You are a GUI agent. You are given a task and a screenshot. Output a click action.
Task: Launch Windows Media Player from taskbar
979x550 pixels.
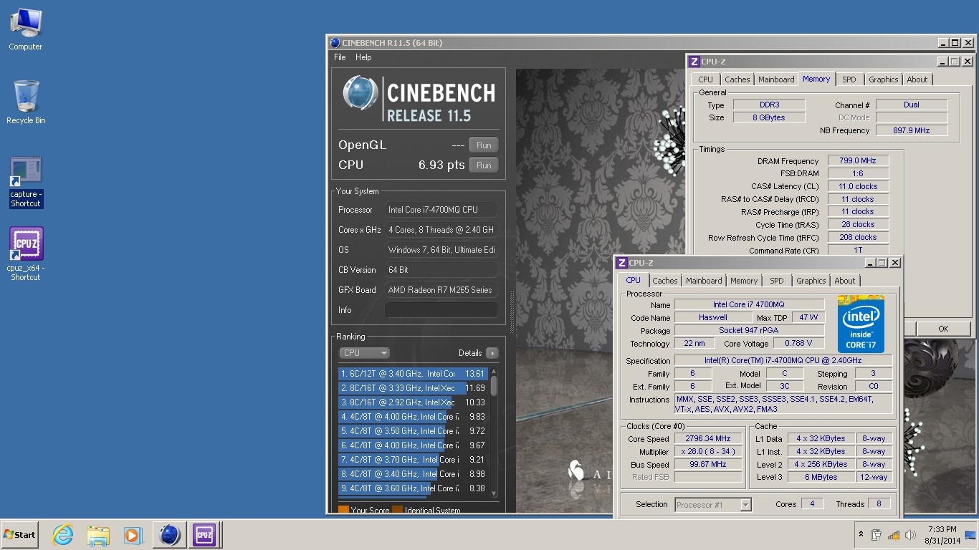click(133, 535)
